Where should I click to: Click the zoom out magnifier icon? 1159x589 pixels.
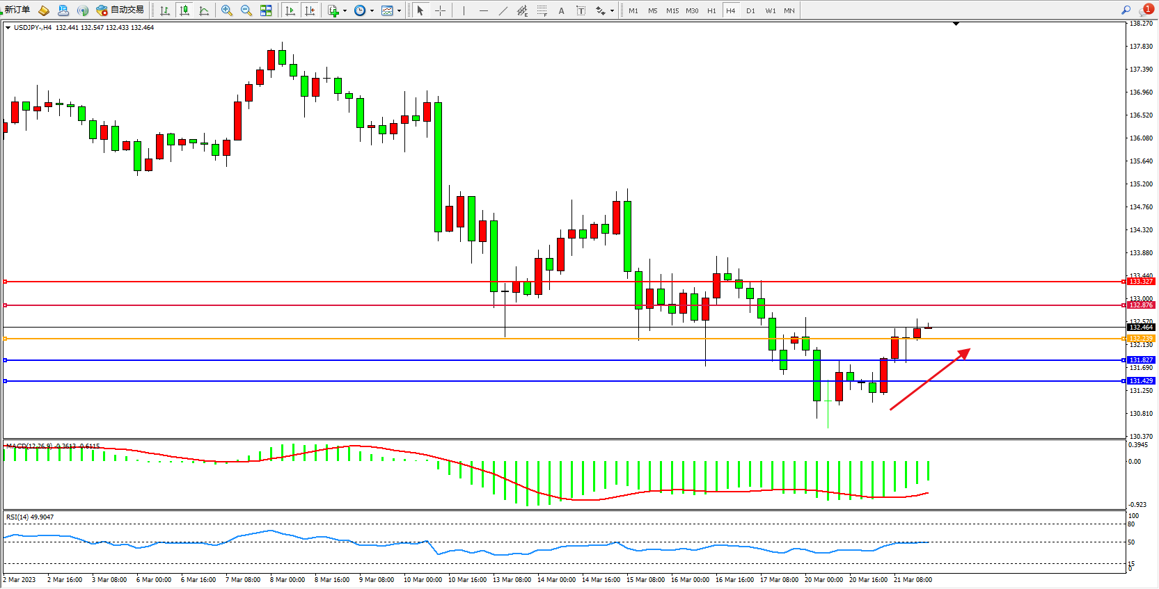[246, 10]
